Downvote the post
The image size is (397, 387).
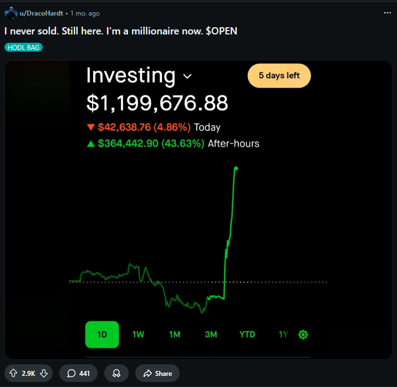click(43, 373)
